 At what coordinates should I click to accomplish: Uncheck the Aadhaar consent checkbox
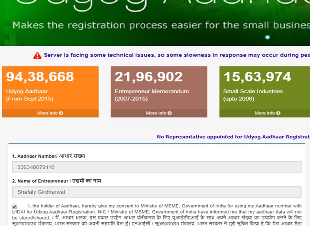click(x=14, y=207)
